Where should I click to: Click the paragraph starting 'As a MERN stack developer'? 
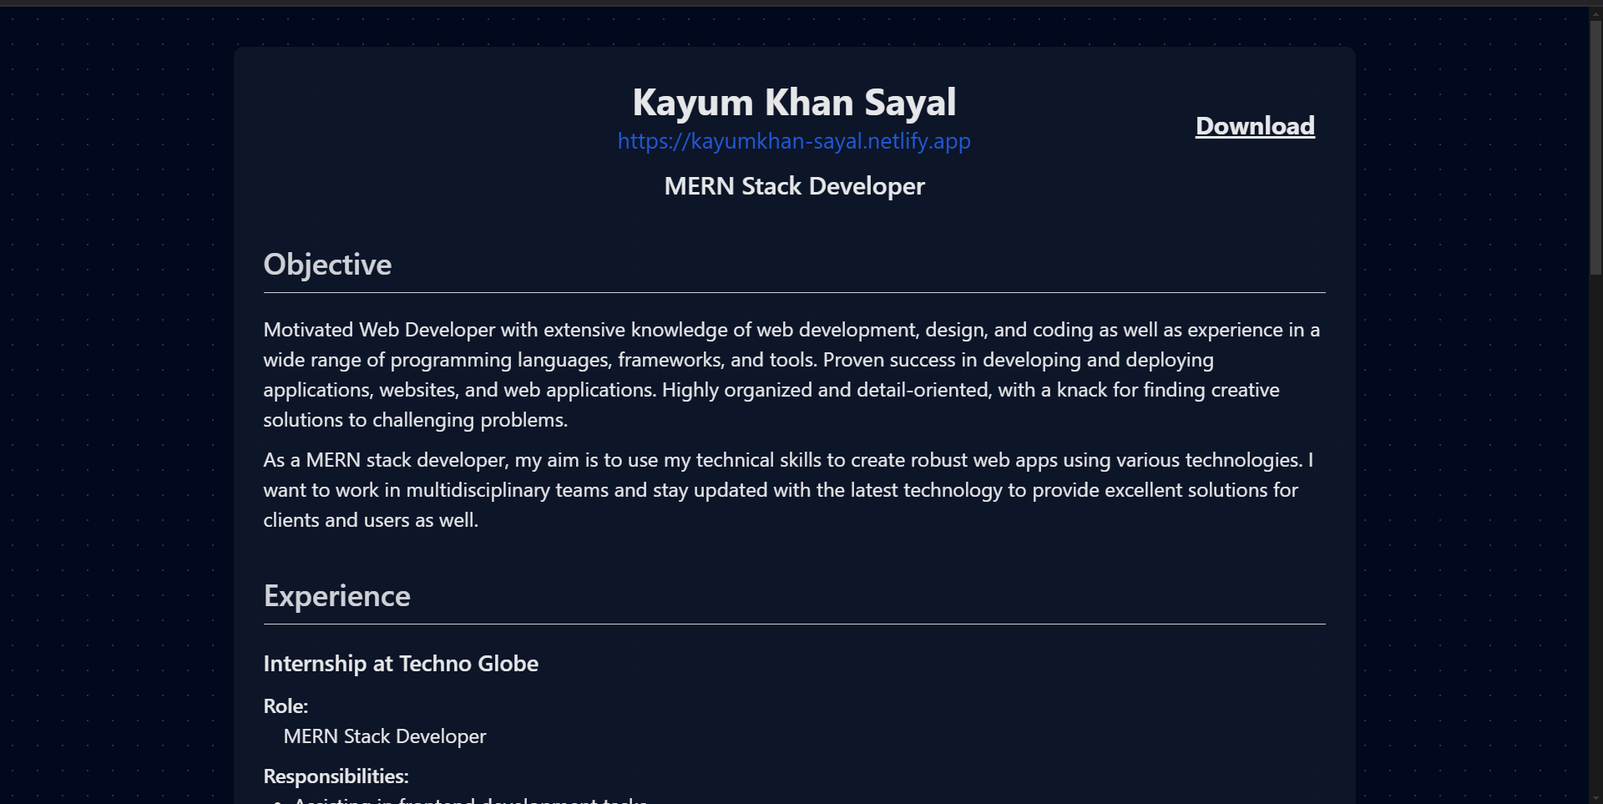[794, 490]
